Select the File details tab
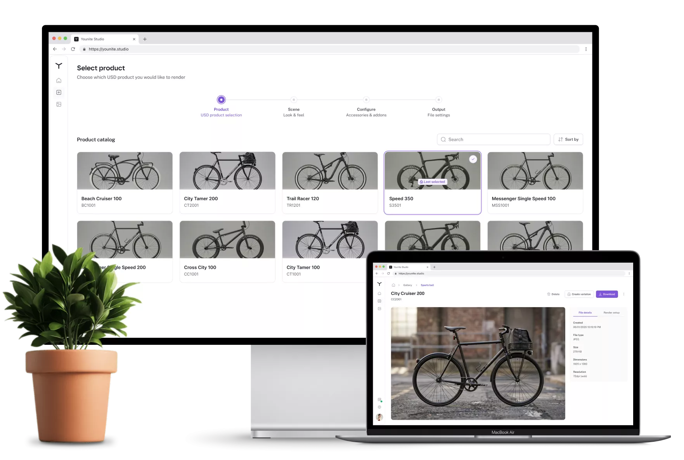Viewport: 684px width, 460px height. [585, 313]
